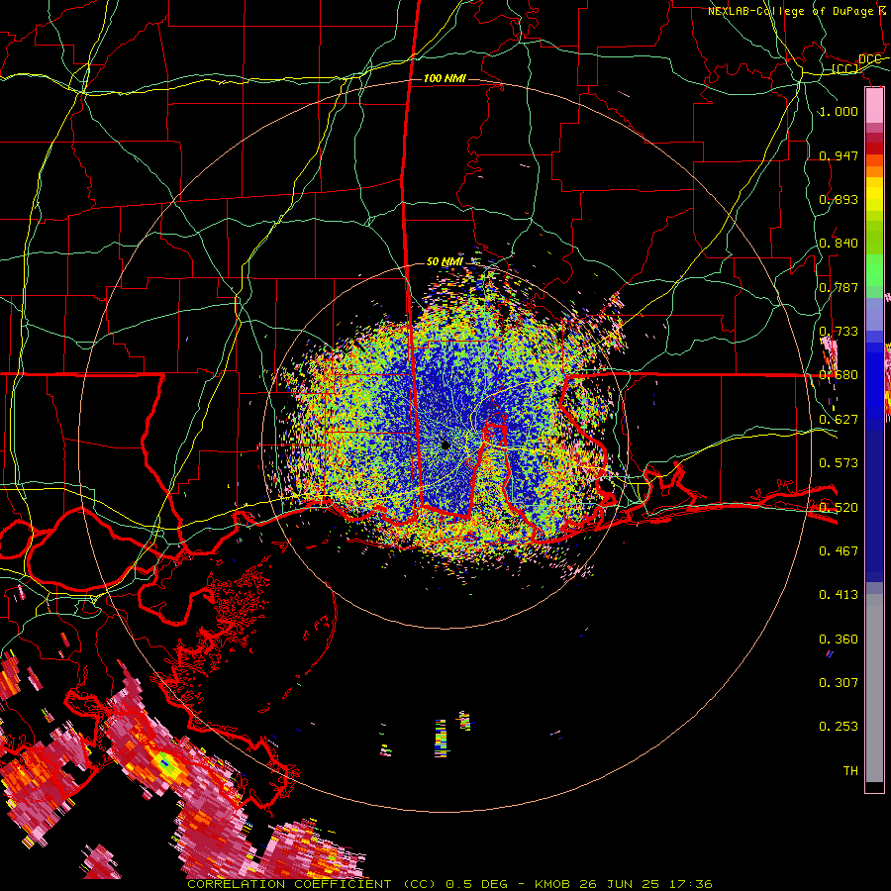
Task: Click the 0.573 color scale value
Action: tap(839, 463)
